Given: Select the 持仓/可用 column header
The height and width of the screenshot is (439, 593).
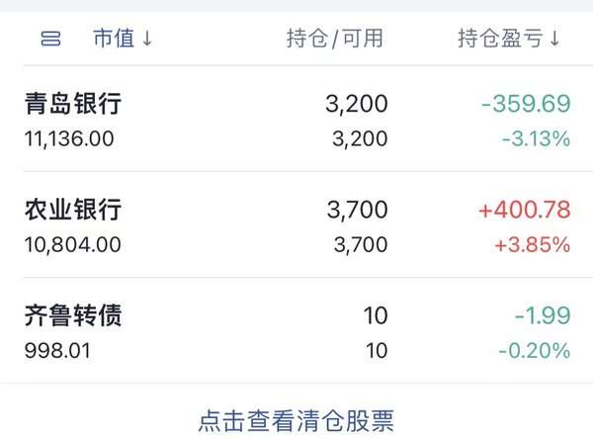Looking at the screenshot, I should click(335, 39).
